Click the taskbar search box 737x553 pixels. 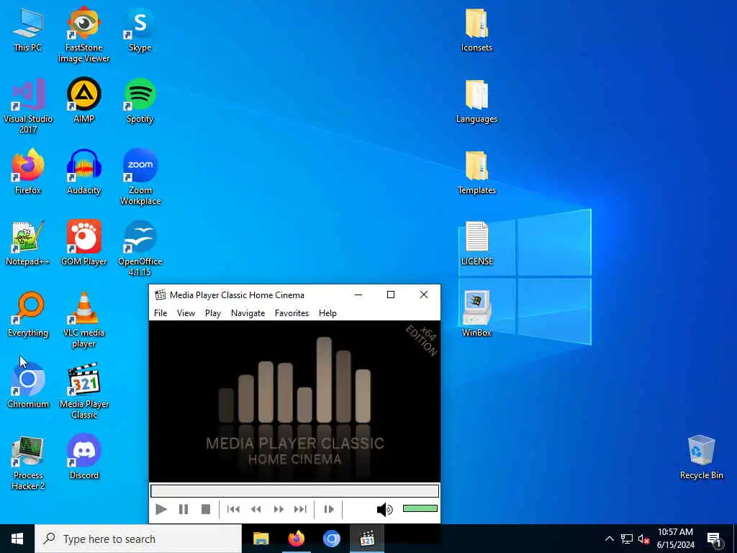138,539
